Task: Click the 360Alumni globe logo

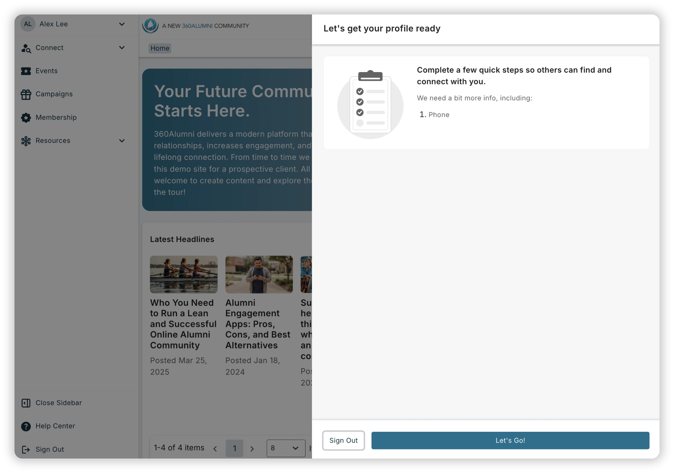Action: coord(150,25)
